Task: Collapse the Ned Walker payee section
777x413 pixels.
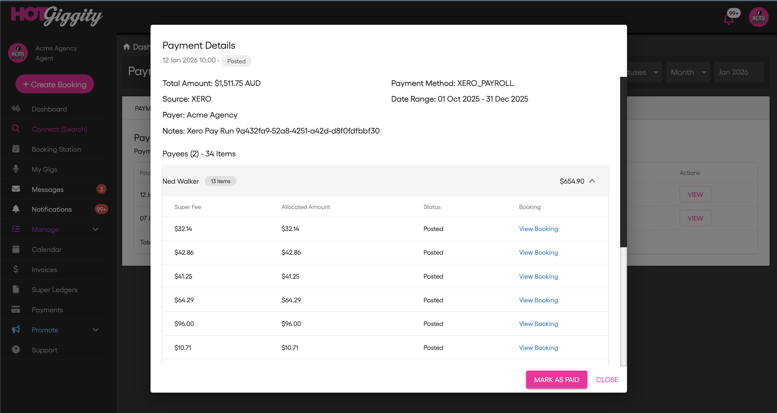Action: 592,181
